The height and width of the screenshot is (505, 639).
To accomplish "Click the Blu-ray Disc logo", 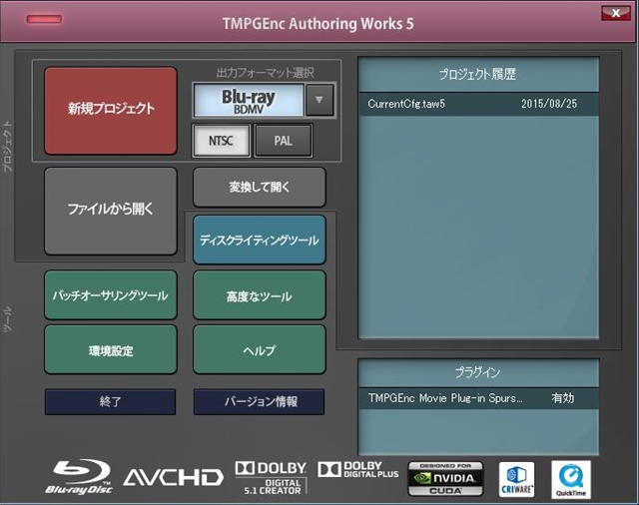I will (x=81, y=477).
